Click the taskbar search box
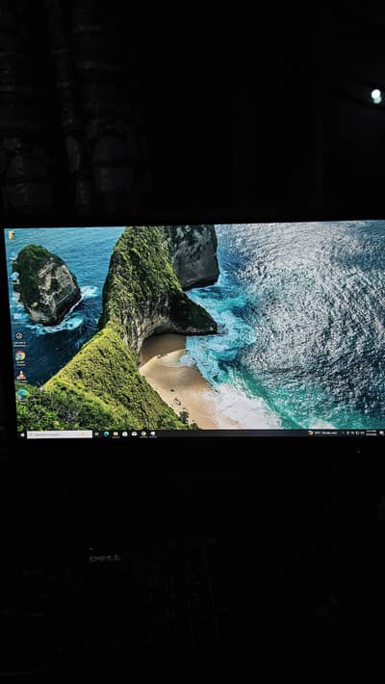385x684 pixels. (x=60, y=434)
